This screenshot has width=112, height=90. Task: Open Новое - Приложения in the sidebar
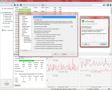(x=7, y=30)
